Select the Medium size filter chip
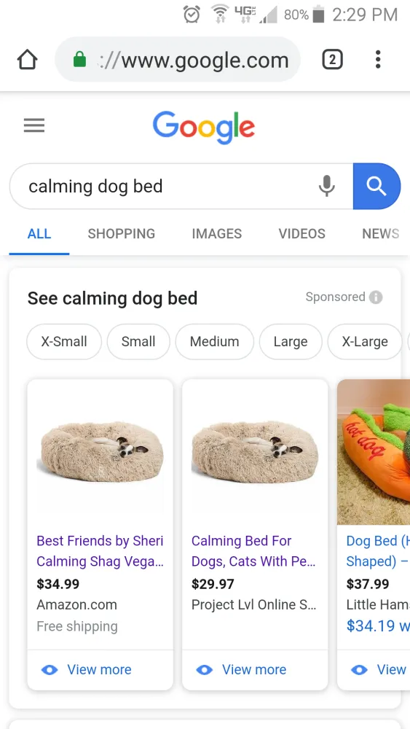410x729 pixels. (x=215, y=342)
